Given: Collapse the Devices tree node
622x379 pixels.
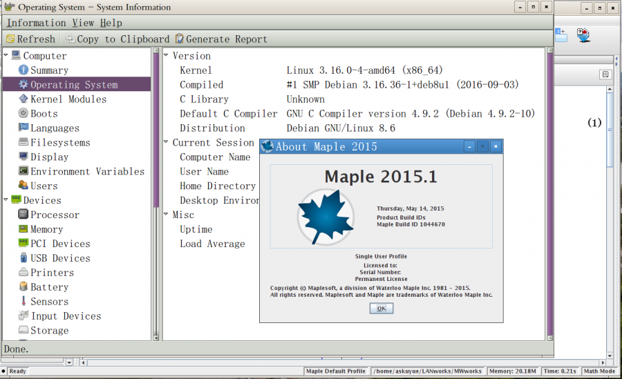Looking at the screenshot, I should click(6, 200).
